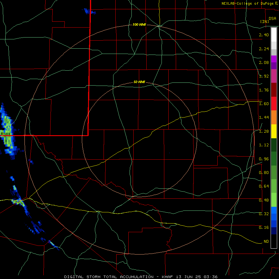Click the 0.80 legend value
This screenshot has width=279, height=279.
(264, 173)
